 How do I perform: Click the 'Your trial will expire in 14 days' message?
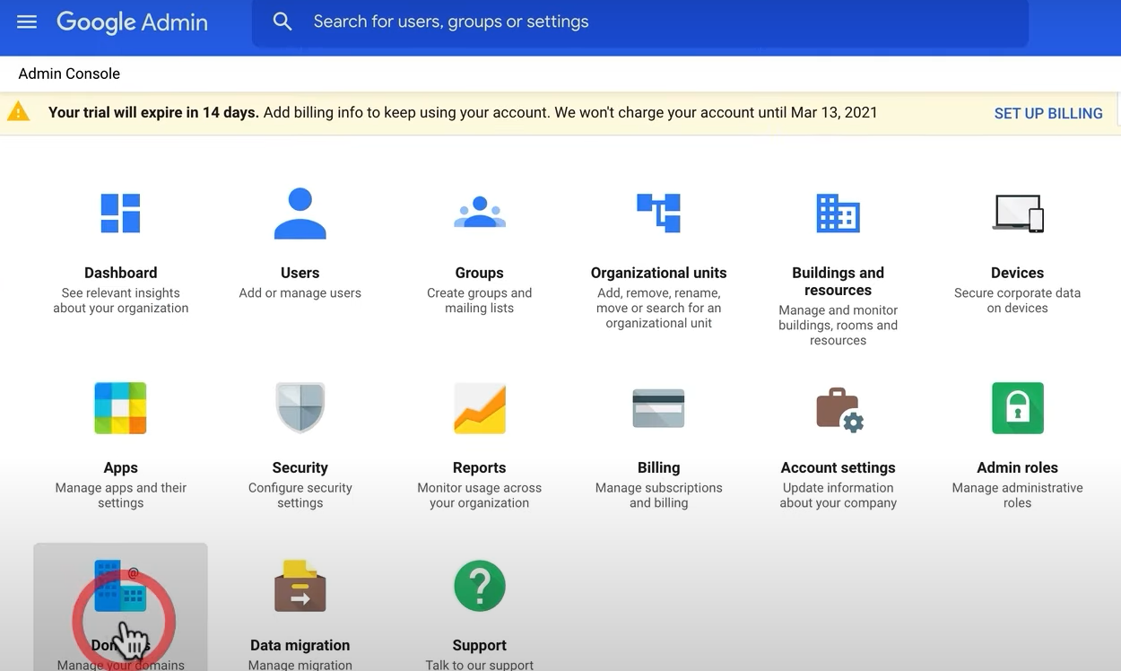coord(463,113)
